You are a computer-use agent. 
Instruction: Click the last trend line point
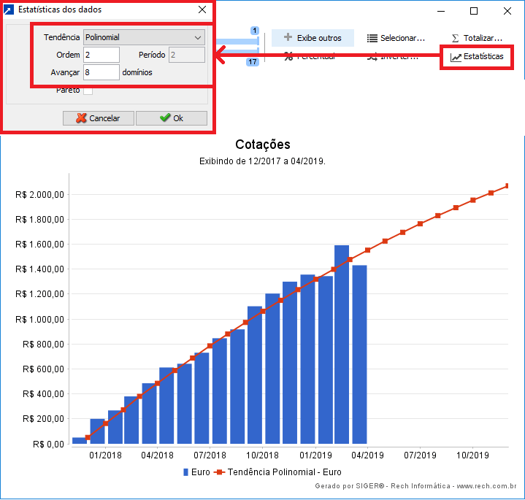click(507, 185)
